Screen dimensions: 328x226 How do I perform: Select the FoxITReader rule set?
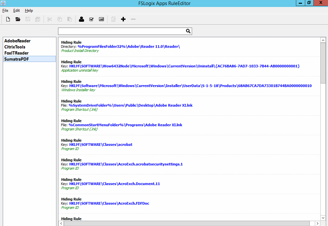[30, 53]
